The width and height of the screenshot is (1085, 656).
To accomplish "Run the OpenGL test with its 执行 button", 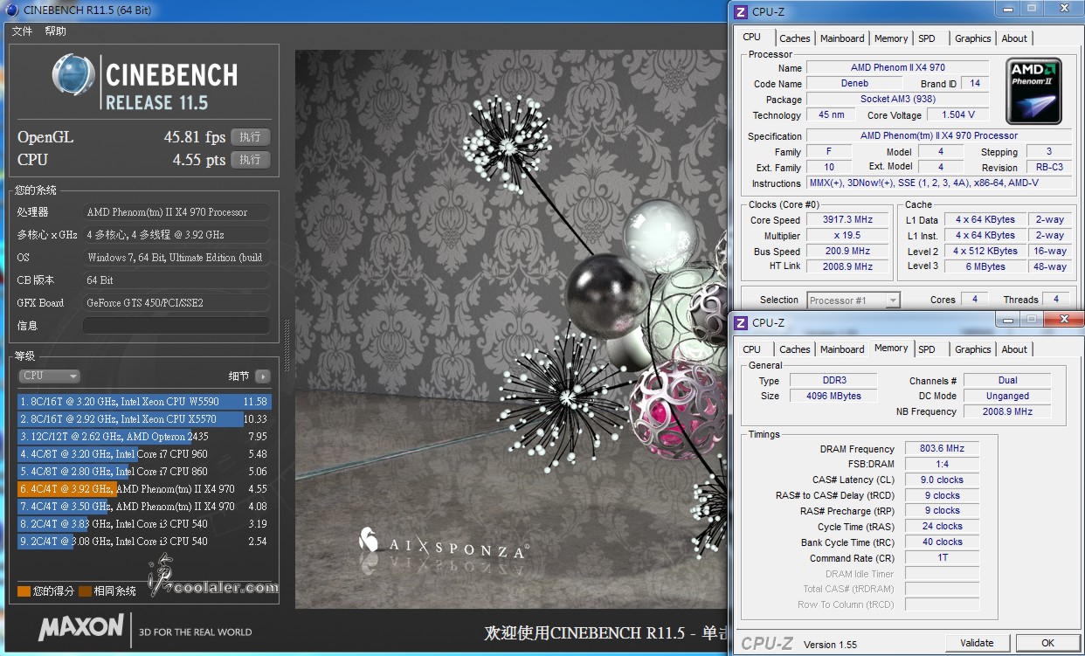I will tap(250, 136).
